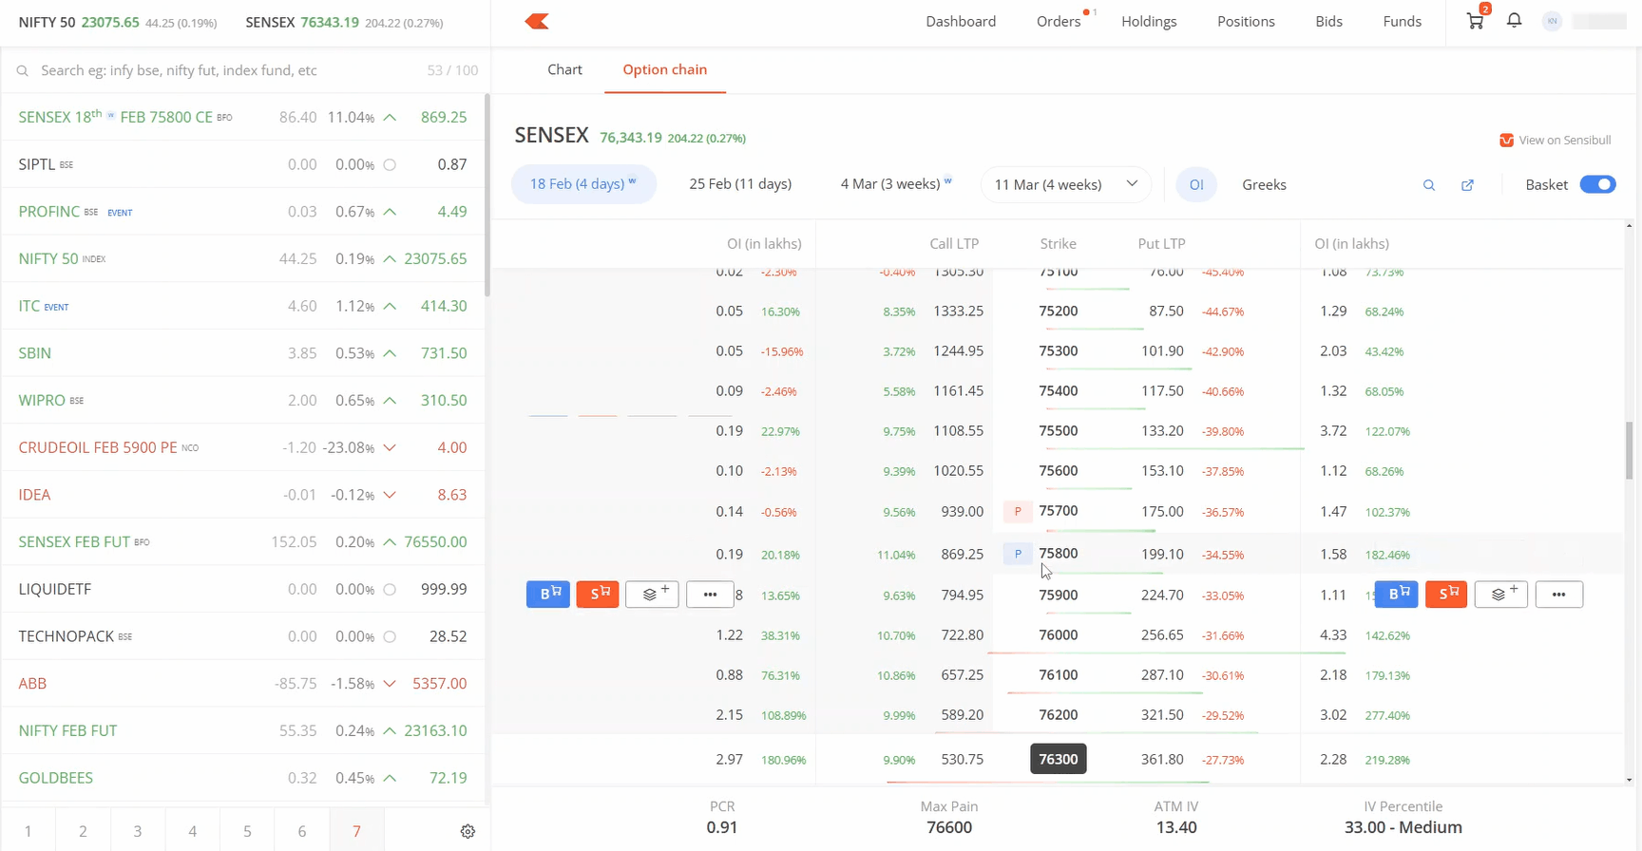The image size is (1642, 851).
Task: Click the watchlist vertical scrollbar
Action: (487, 195)
